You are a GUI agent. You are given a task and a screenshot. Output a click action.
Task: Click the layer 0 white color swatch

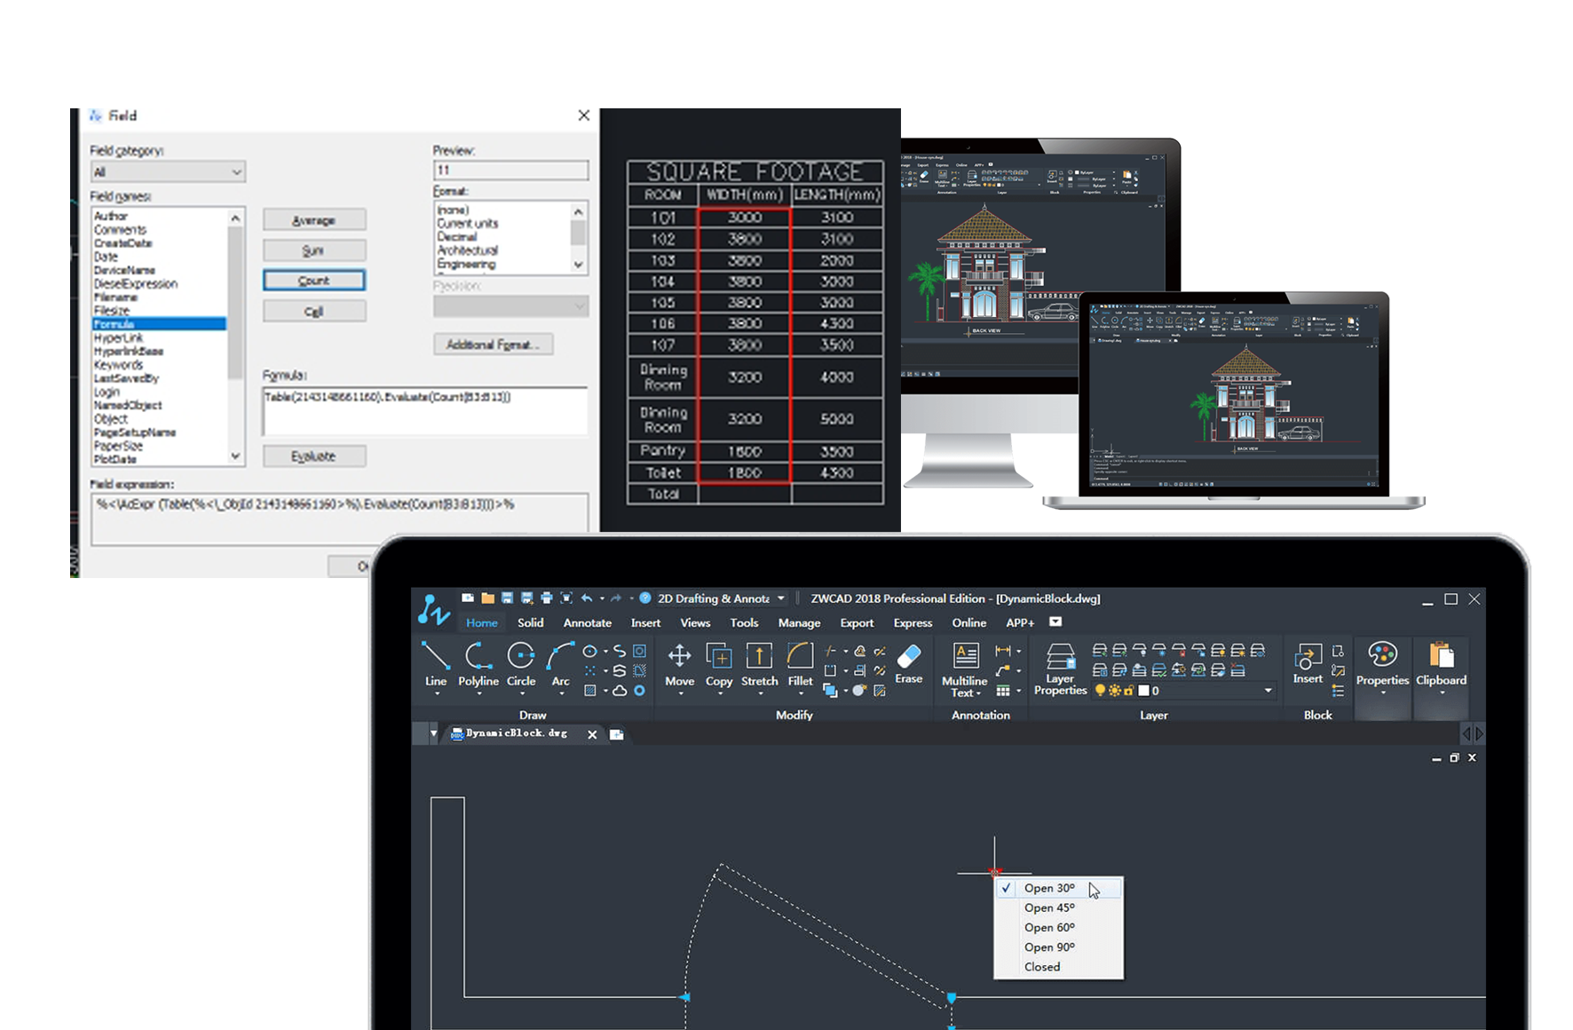click(x=1143, y=690)
